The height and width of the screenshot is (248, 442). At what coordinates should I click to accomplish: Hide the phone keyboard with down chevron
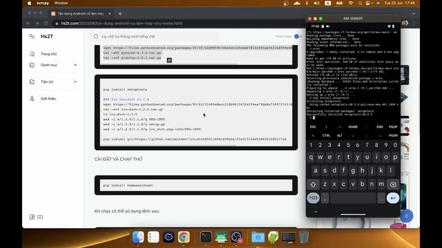pyautogui.click(x=316, y=211)
